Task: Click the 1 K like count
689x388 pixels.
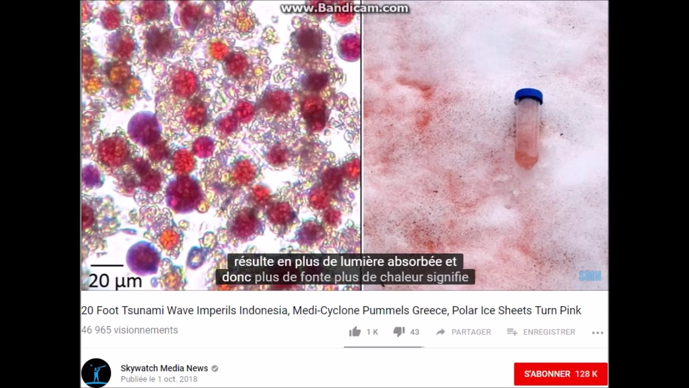Action: [x=372, y=332]
